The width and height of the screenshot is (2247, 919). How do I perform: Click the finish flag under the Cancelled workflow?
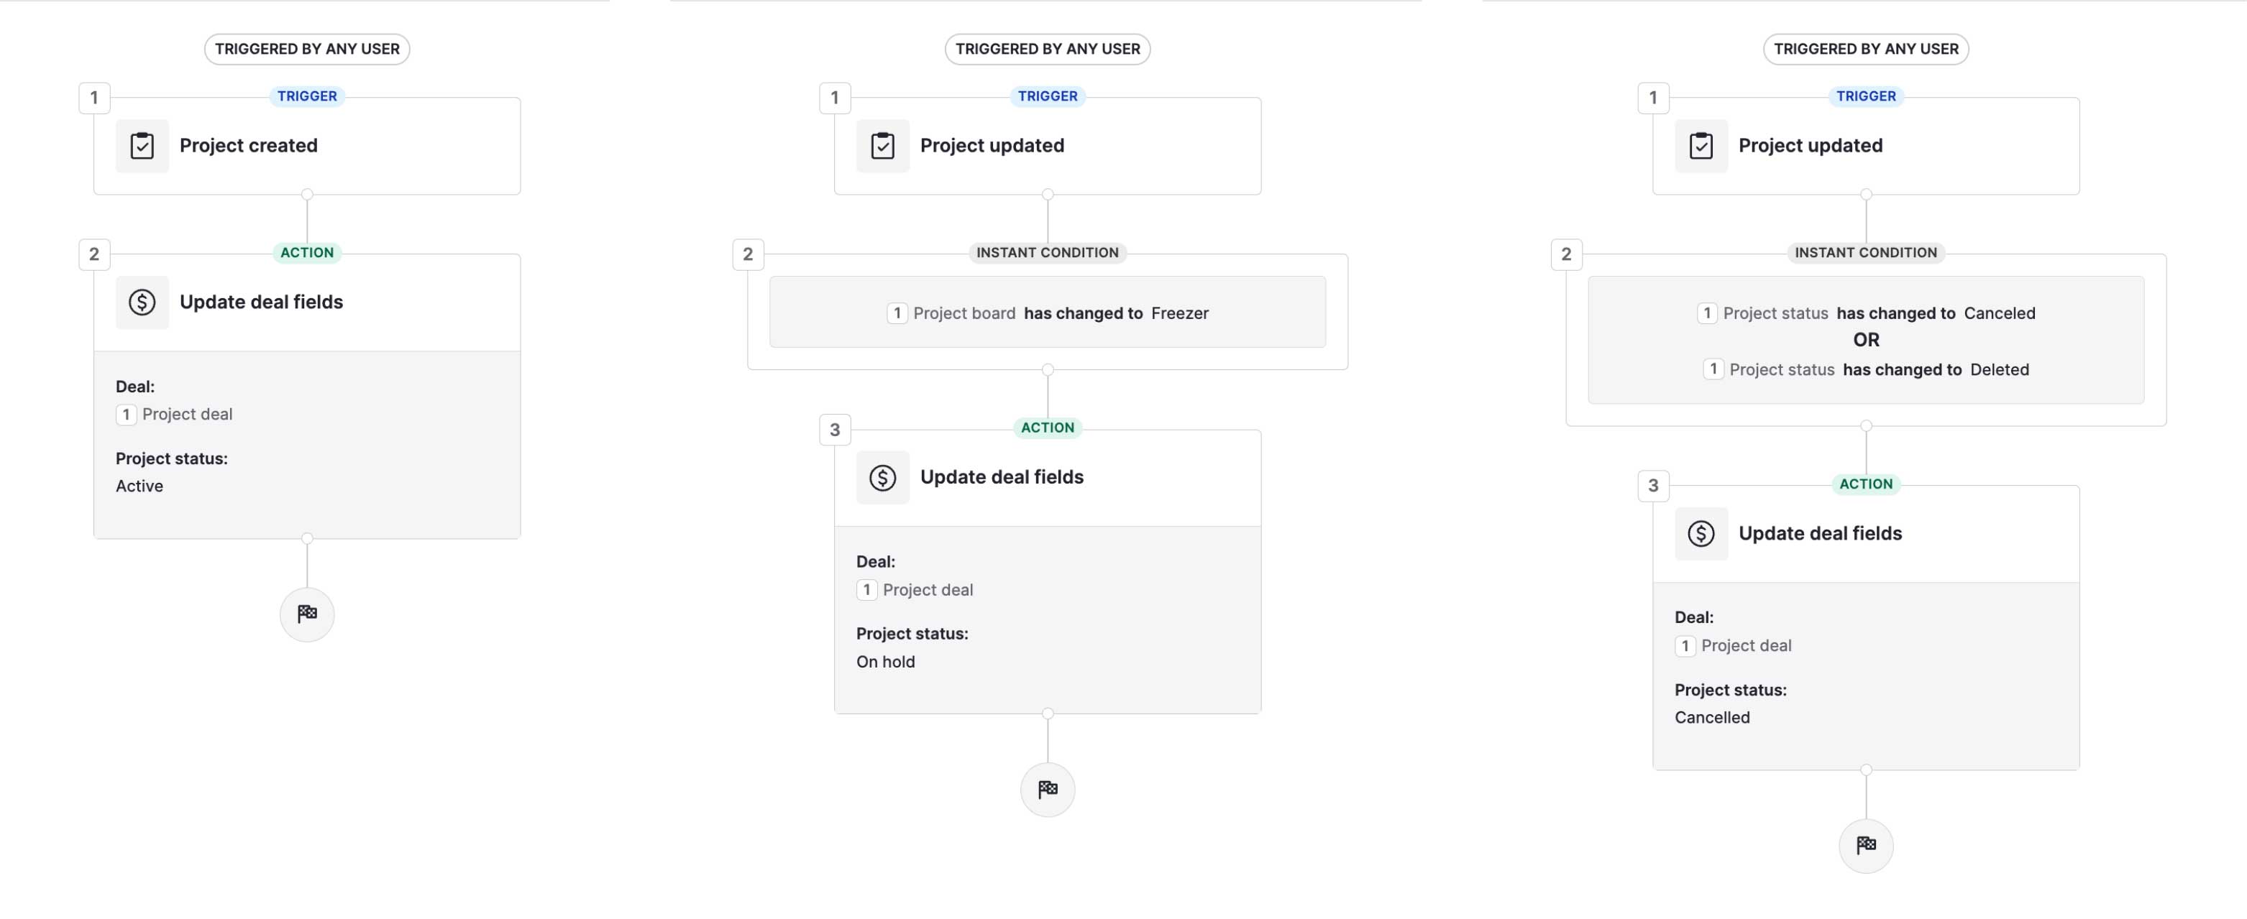(x=1866, y=846)
